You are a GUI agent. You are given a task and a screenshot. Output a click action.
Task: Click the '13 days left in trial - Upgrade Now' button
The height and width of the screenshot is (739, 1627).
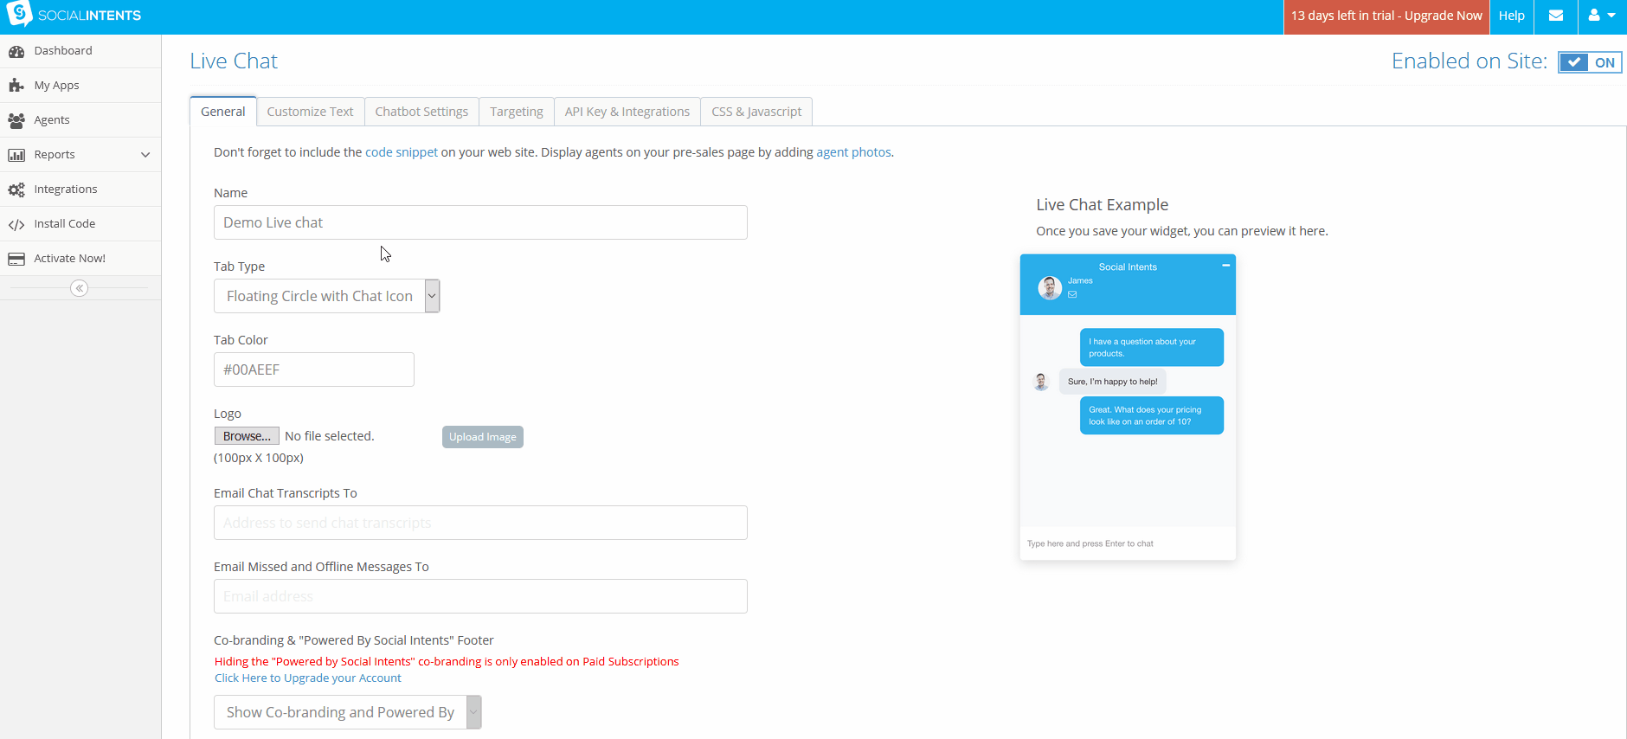[1386, 16]
